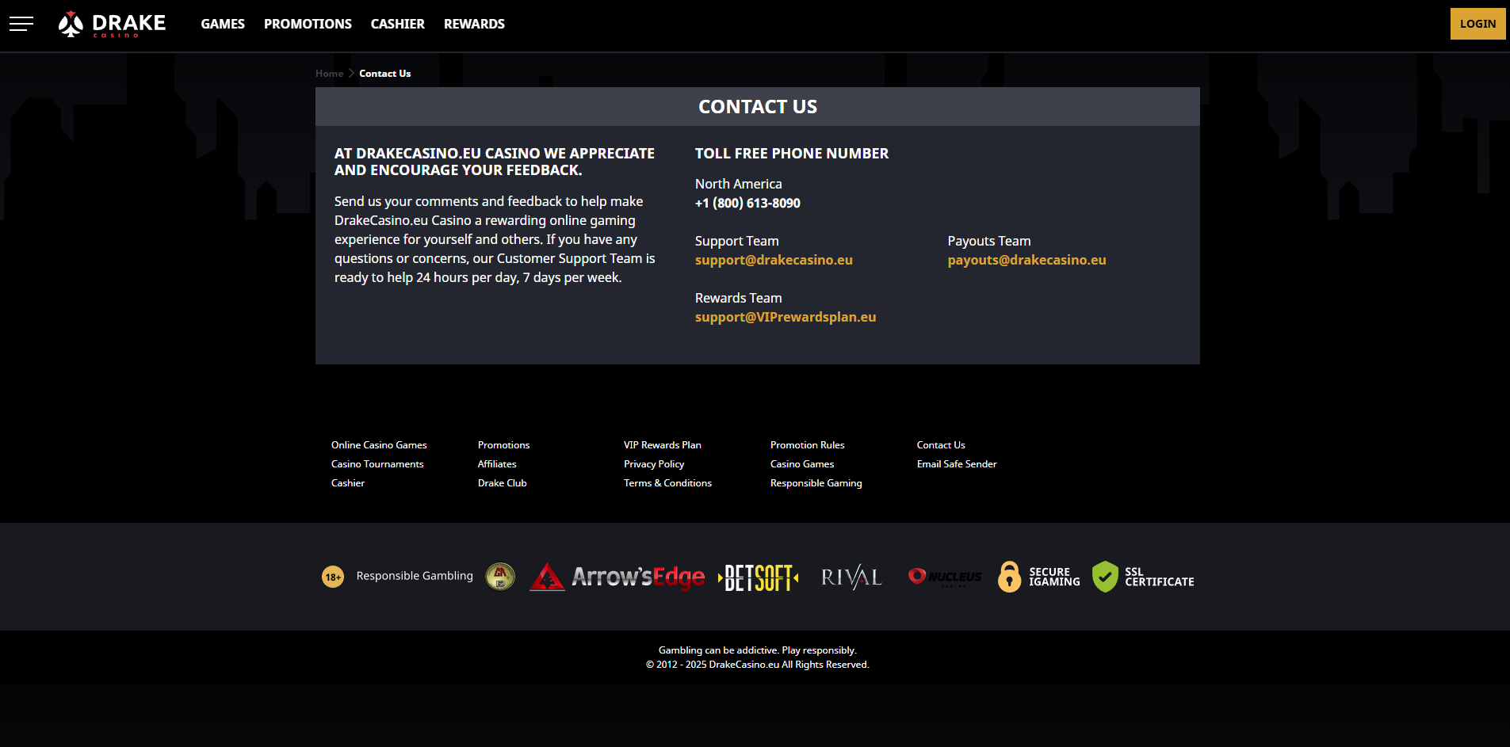1510x747 pixels.
Task: Click the phone number +1 (800) 613-8090
Action: (747, 204)
